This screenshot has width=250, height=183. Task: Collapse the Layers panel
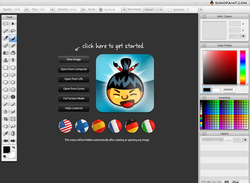tap(204, 133)
